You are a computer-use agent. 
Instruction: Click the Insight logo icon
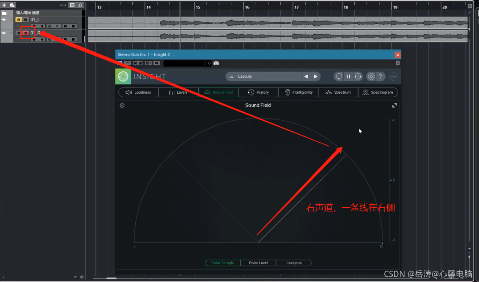click(123, 76)
